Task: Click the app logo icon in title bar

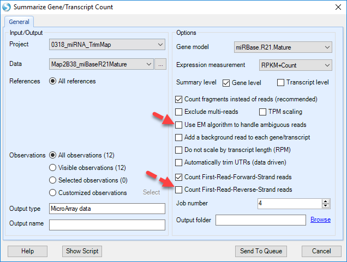Action: pos(7,7)
